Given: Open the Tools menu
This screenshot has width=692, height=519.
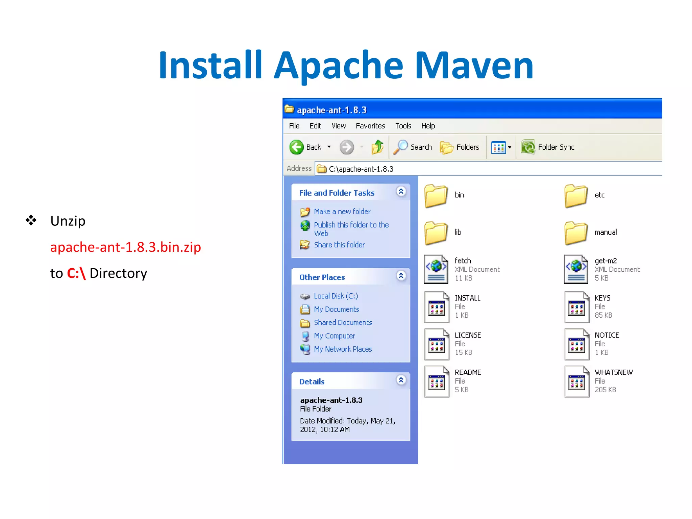Looking at the screenshot, I should pos(403,126).
